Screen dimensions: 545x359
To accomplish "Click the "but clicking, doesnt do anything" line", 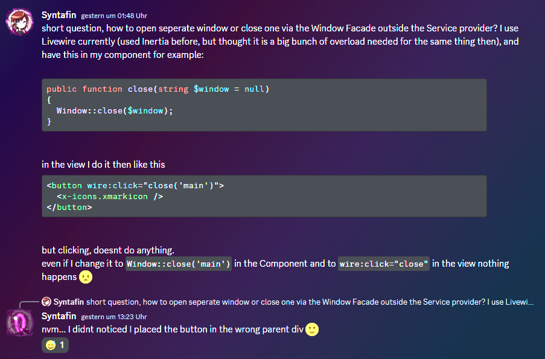I will 108,250.
